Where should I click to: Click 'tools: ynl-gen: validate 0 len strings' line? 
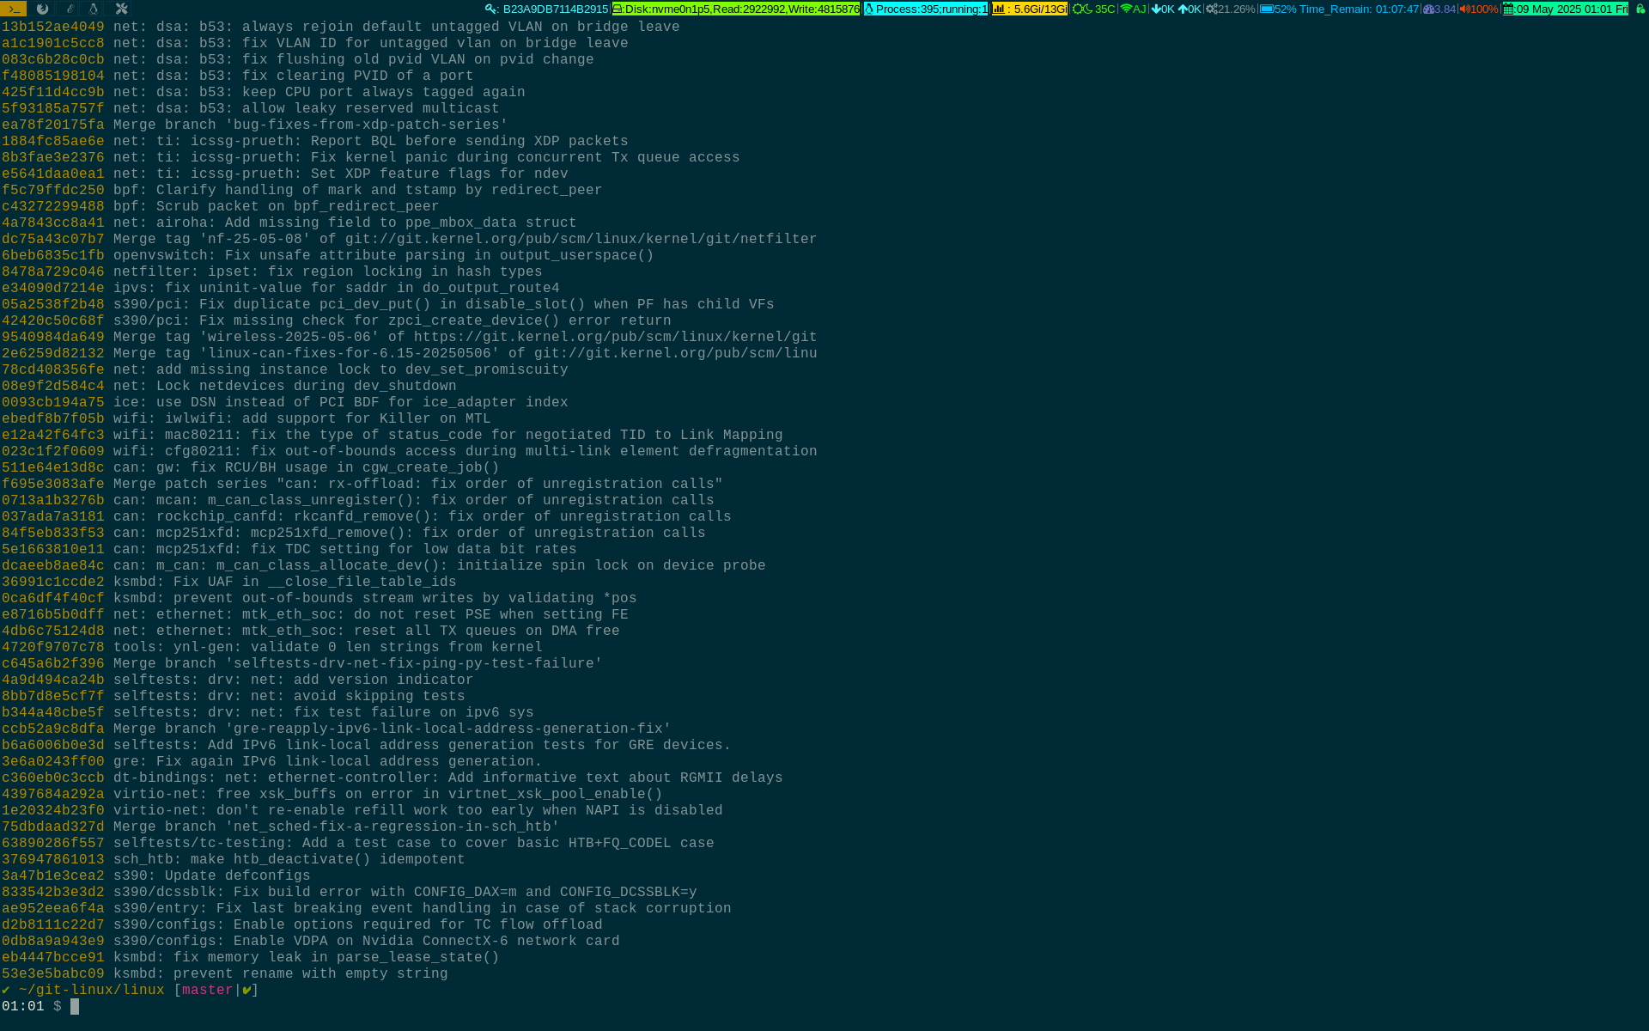click(x=271, y=647)
